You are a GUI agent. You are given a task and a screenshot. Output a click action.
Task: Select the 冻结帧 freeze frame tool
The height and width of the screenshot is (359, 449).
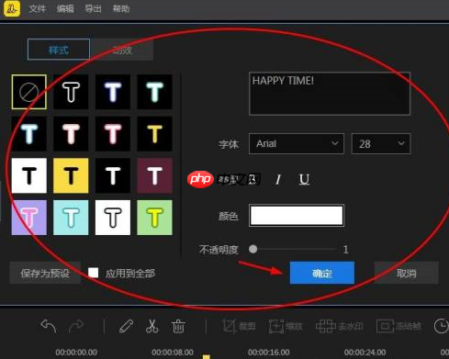pos(398,326)
